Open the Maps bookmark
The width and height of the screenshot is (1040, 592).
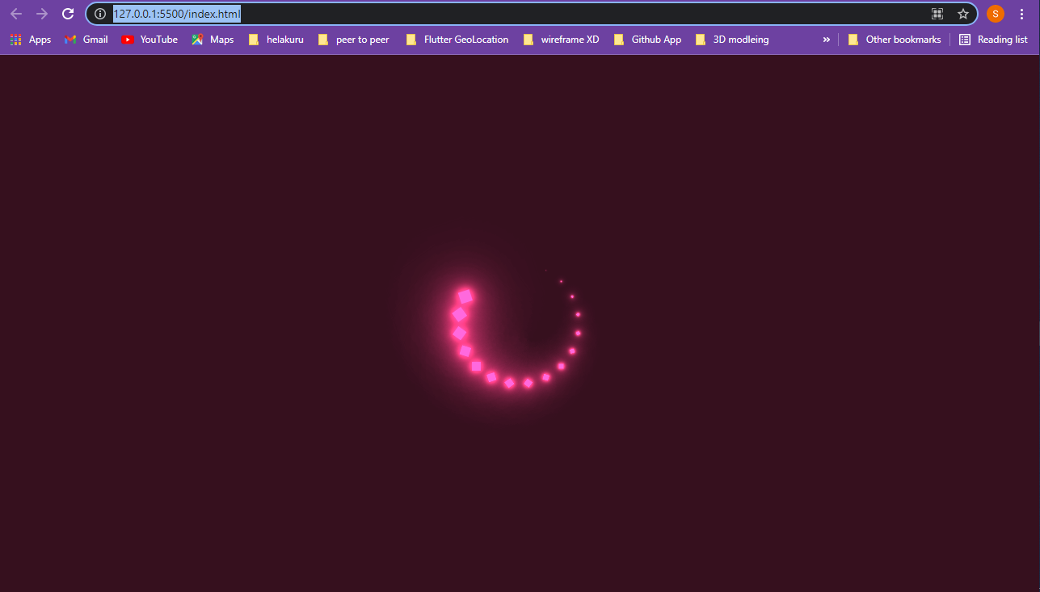[213, 40]
